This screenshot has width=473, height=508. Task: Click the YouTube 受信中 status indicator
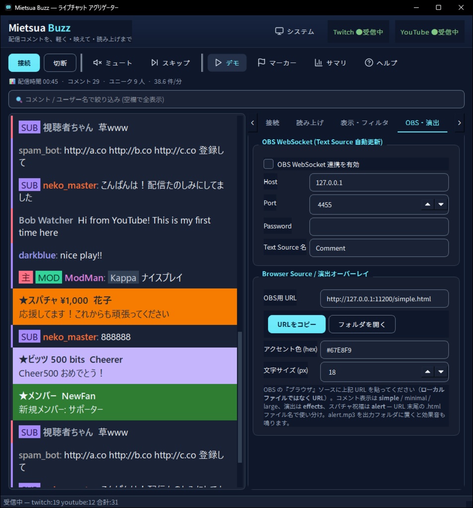429,32
